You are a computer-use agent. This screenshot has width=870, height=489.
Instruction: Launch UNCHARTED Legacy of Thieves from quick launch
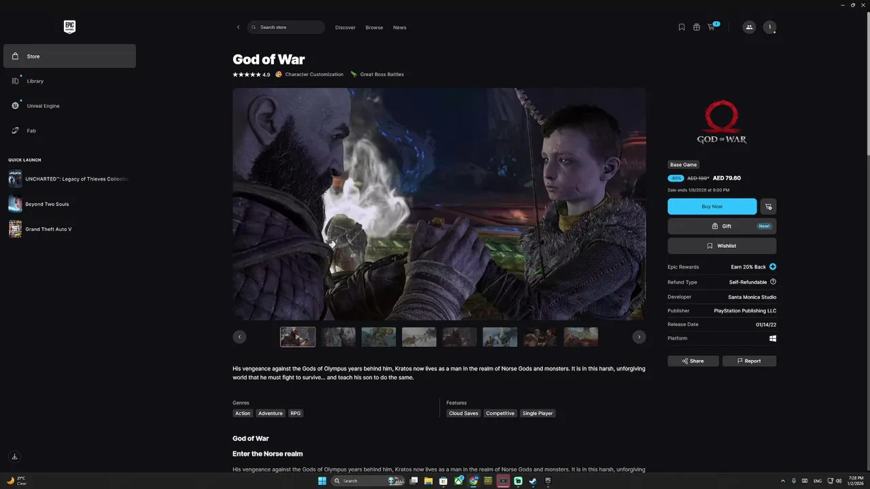click(x=69, y=179)
